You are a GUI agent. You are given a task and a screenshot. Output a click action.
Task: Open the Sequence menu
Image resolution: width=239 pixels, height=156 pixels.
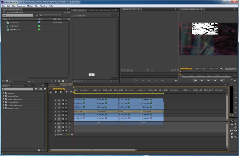21,6
